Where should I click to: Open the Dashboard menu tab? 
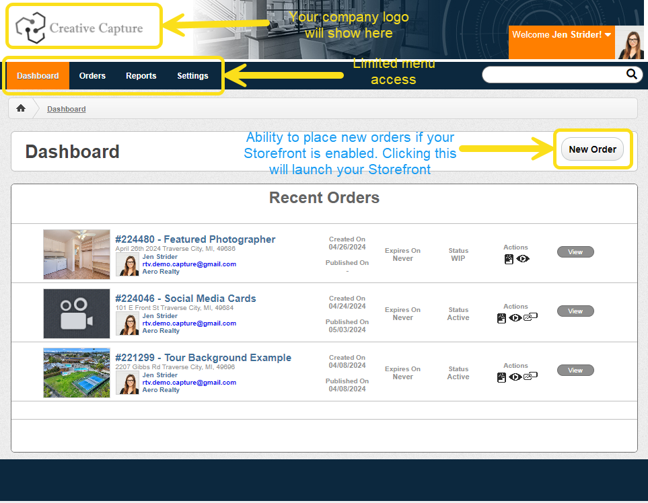coord(38,75)
